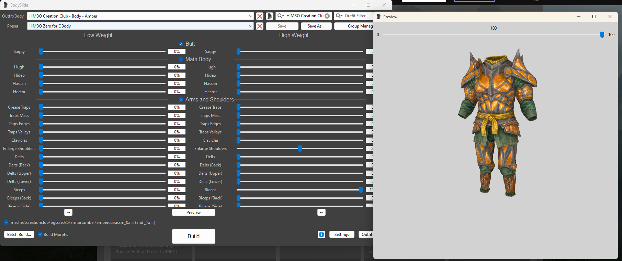This screenshot has height=261, width=622.
Task: Click low weight Biceps percentage field
Action: [177, 190]
